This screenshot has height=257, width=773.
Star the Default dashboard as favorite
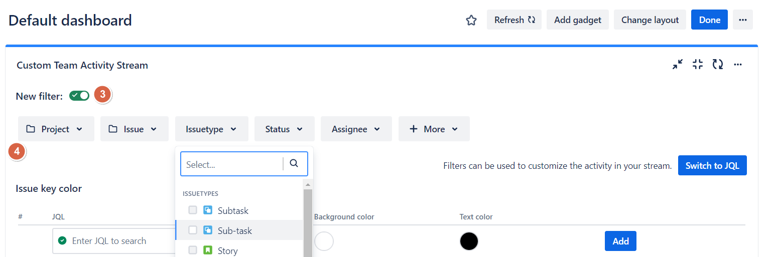471,20
